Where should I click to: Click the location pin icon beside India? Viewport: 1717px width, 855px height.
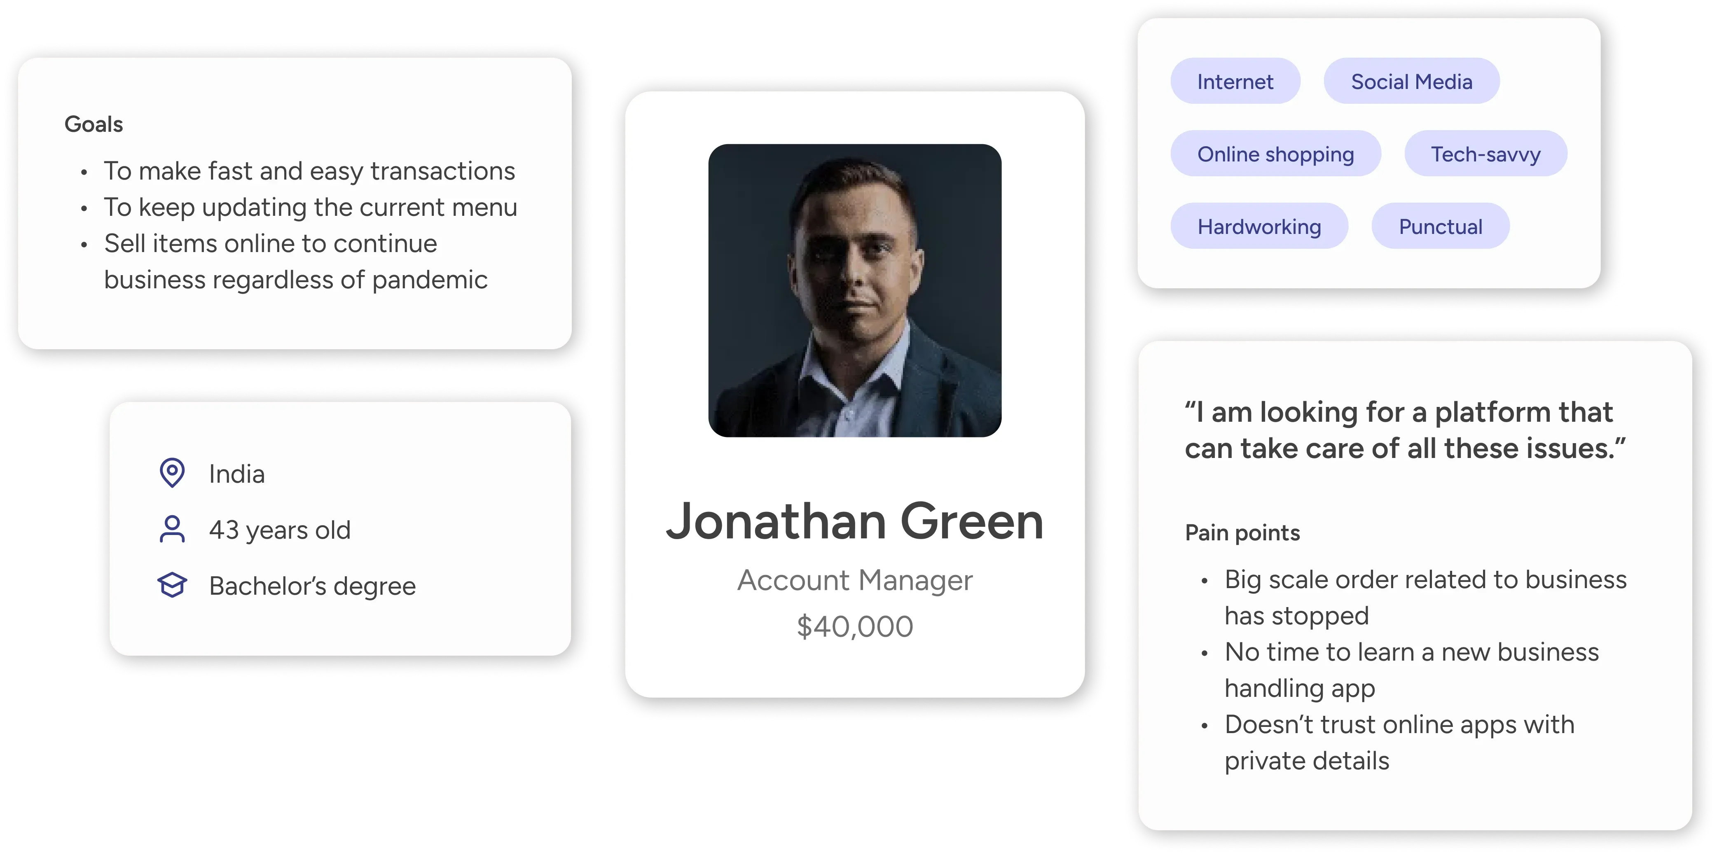(172, 473)
